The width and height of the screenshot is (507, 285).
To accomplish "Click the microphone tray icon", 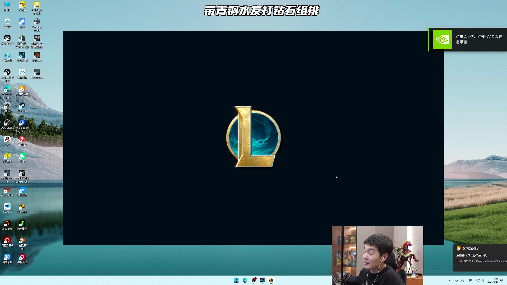I will tap(456, 280).
